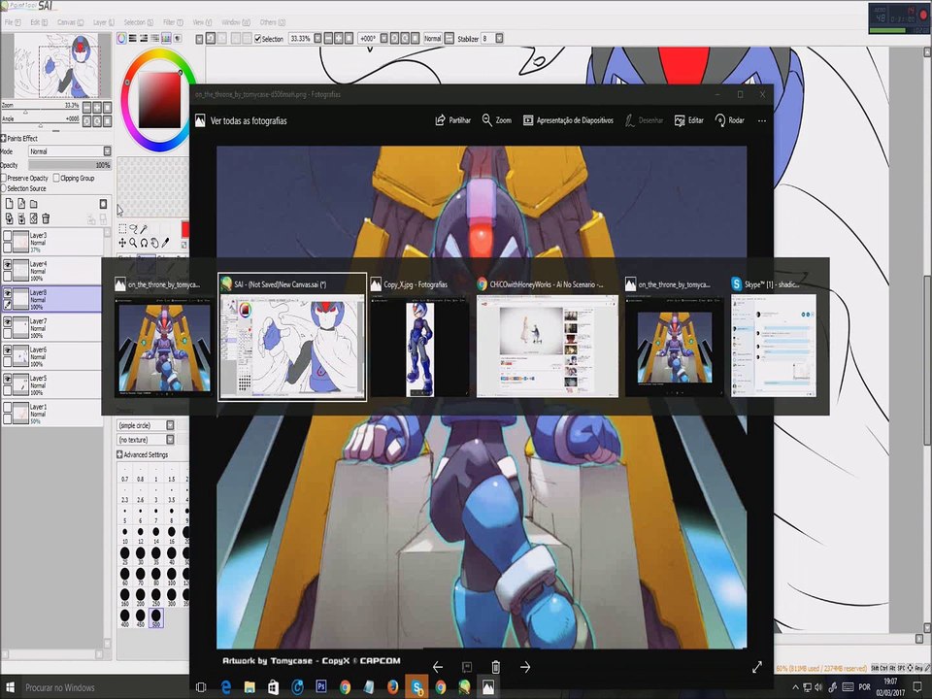Delete the selected layer with trash icon

(46, 218)
